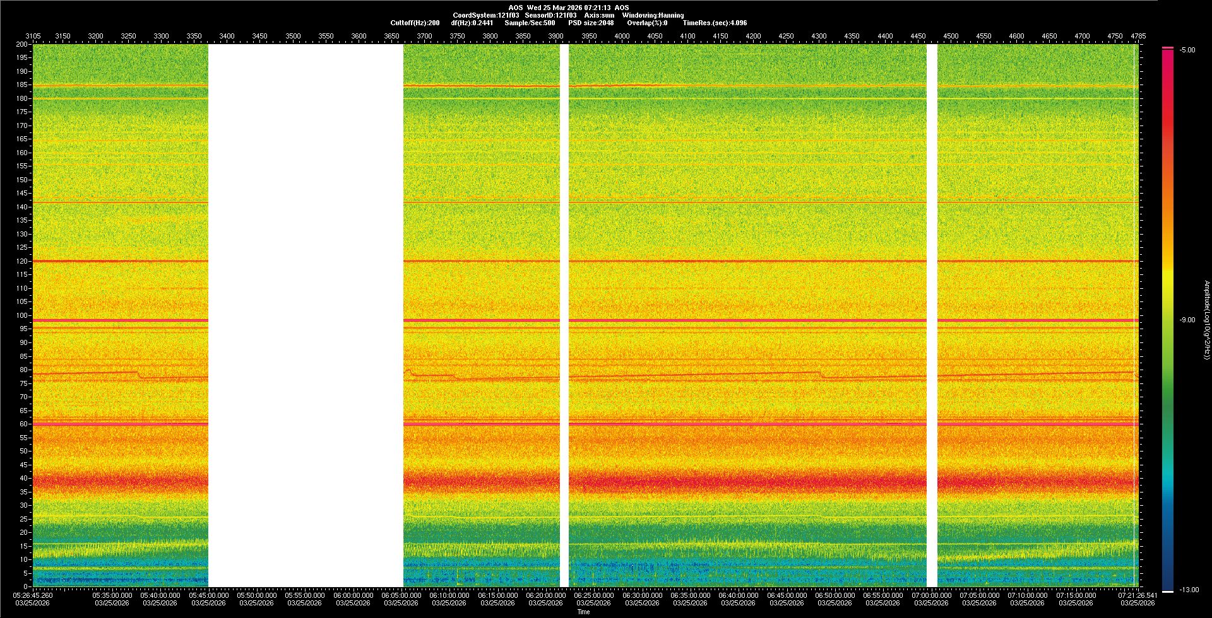Viewport: 1212px width, 618px height.
Task: Click the large white data gap region
Action: coord(306,315)
